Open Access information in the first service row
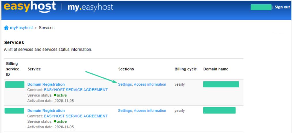Image resolution: width=292 pixels, height=133 pixels. [150, 85]
